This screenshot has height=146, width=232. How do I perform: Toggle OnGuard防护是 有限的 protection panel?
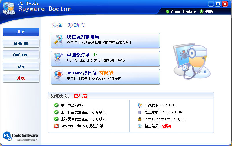(105, 77)
